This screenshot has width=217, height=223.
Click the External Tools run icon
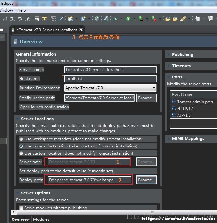point(154,19)
